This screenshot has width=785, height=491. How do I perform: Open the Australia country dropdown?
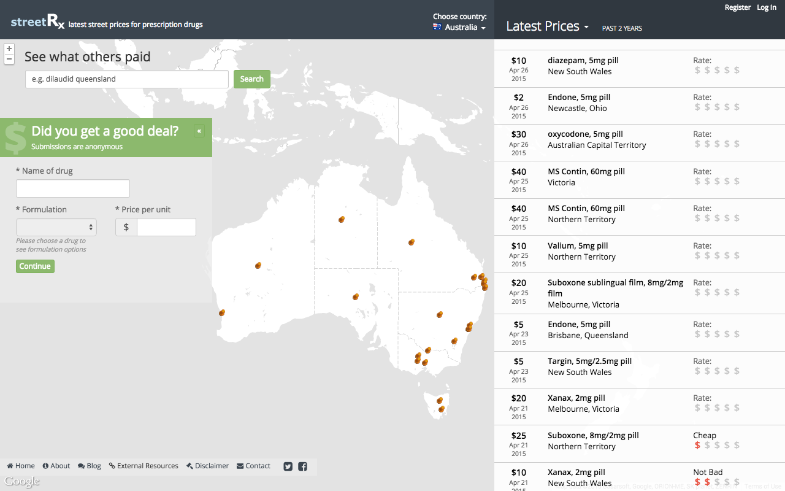(x=459, y=28)
